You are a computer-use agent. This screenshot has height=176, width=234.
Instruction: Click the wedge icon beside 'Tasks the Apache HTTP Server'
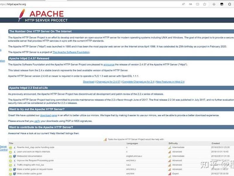click(105, 140)
